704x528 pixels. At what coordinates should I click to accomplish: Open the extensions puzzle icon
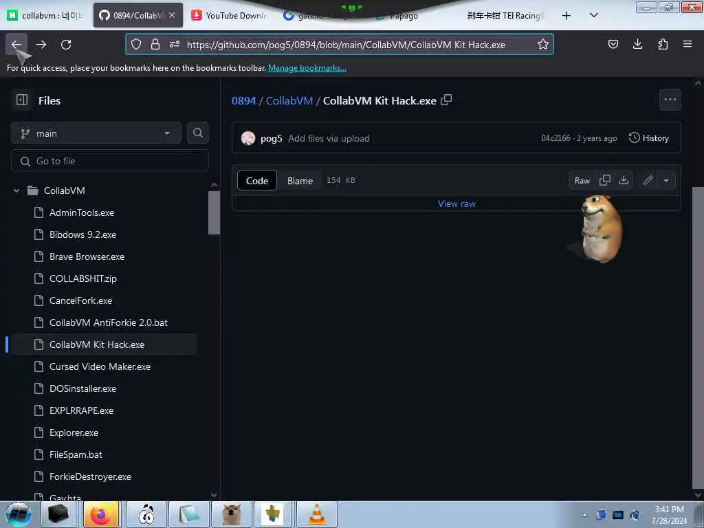click(663, 45)
